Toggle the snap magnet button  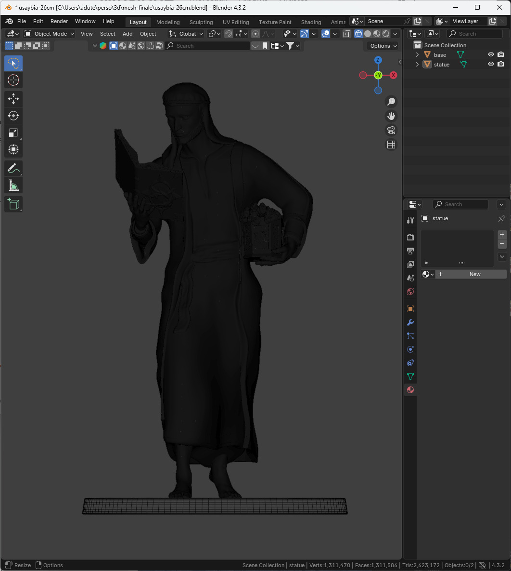229,34
